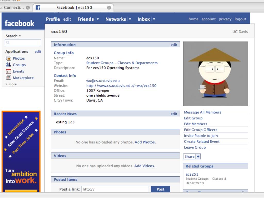This screenshot has width=264, height=198.
Task: Open the Search options dropdown arrow
Action: (20, 36)
